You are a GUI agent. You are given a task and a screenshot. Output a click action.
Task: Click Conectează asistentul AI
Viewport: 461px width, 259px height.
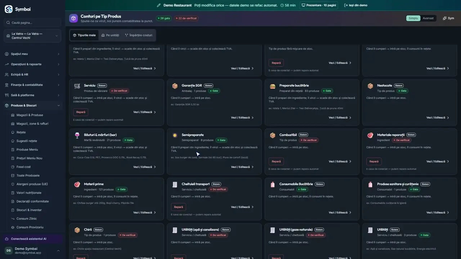(x=32, y=239)
